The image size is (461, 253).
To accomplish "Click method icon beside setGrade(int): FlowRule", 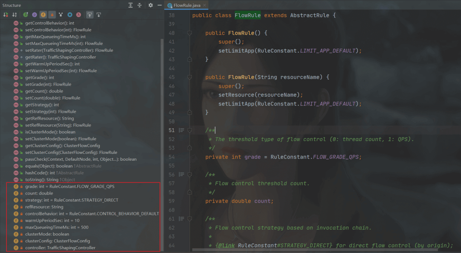I will 16,84.
